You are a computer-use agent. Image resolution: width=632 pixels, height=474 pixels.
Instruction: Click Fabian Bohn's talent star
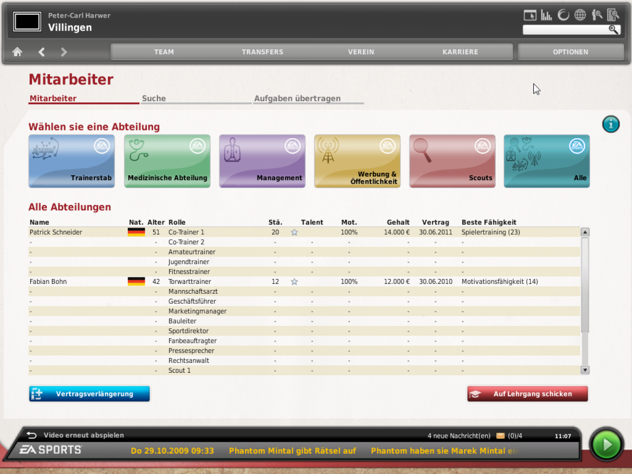[294, 281]
